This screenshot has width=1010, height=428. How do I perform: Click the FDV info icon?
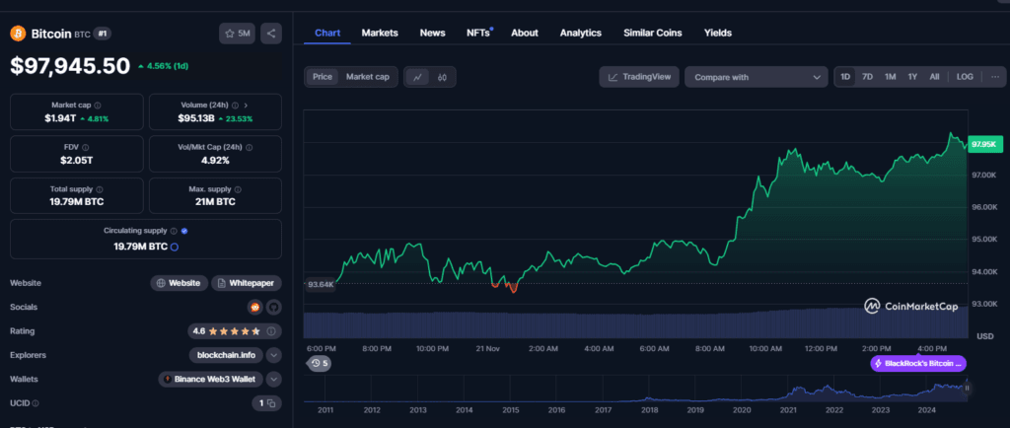click(86, 147)
